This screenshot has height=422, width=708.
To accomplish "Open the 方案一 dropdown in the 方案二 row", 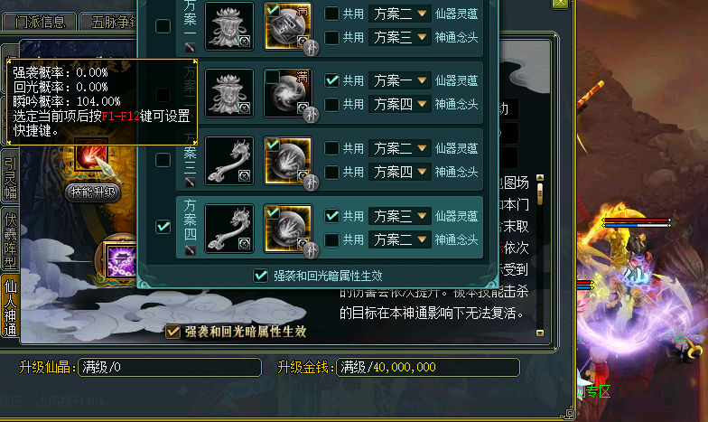I will [x=399, y=80].
